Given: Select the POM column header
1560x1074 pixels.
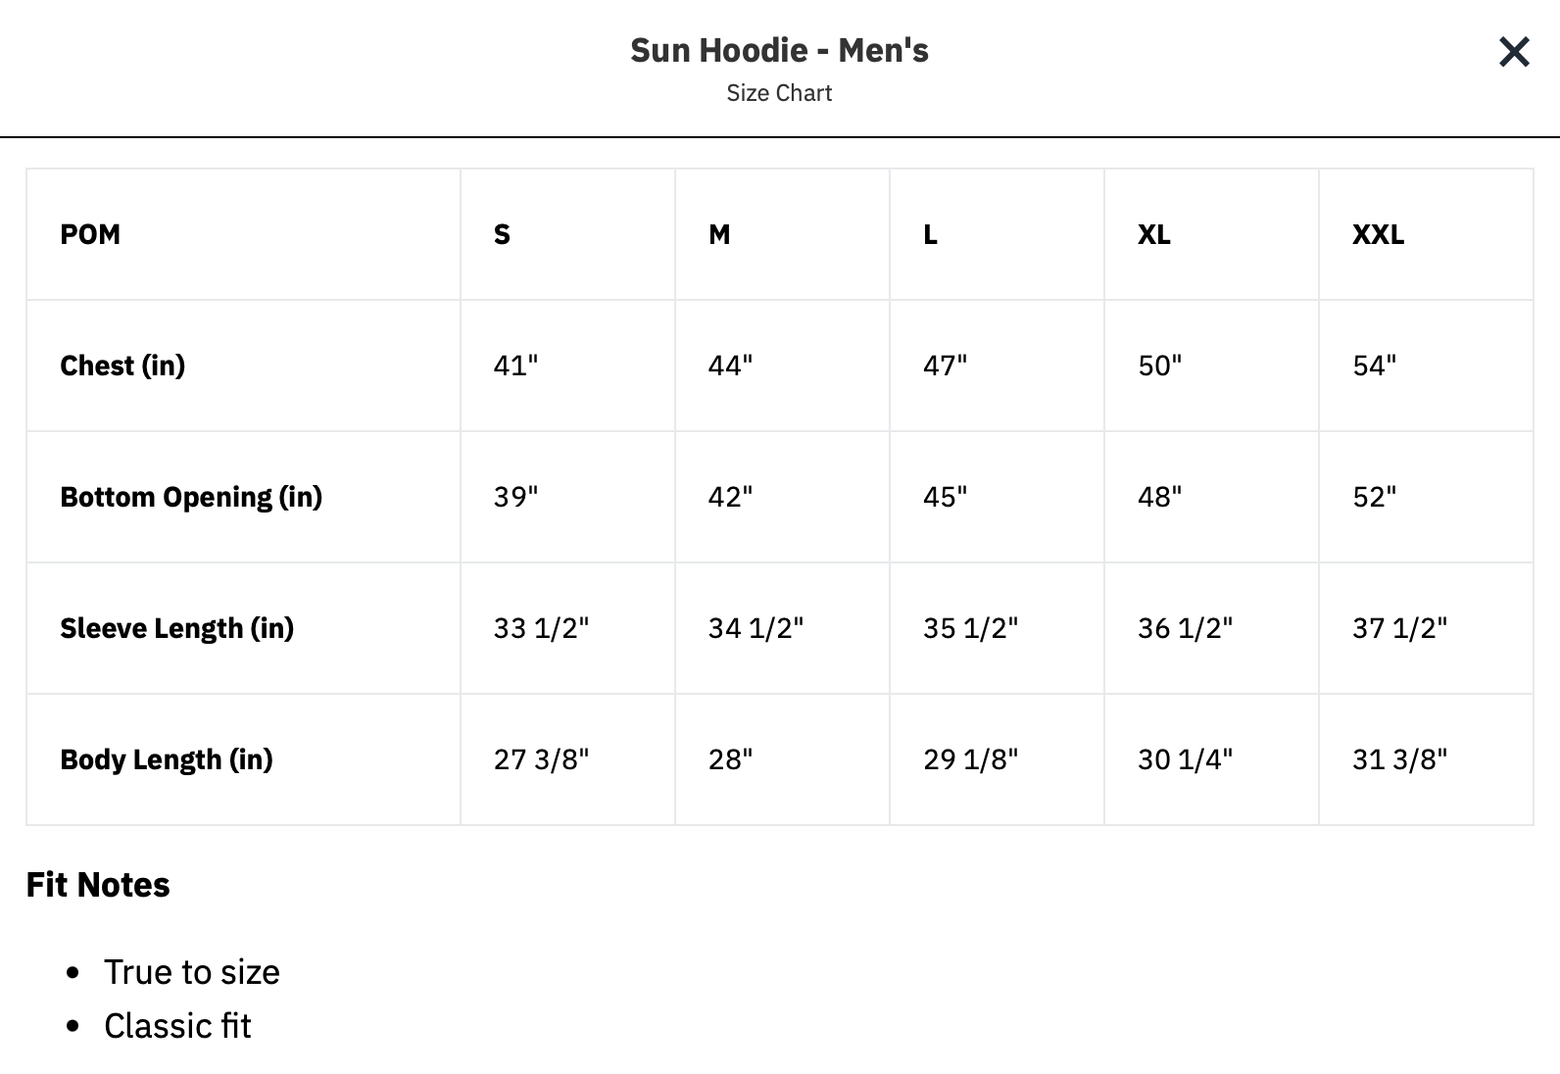Looking at the screenshot, I should click(90, 234).
